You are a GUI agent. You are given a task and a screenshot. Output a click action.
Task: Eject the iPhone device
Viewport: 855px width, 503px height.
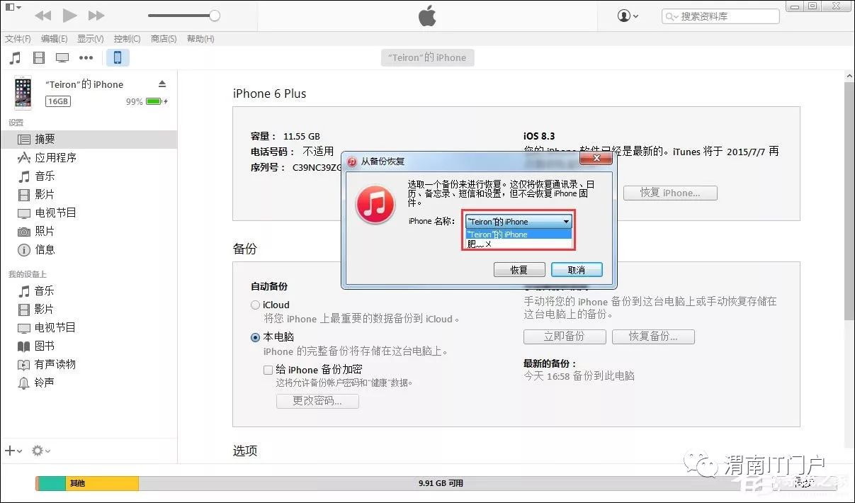[x=162, y=84]
